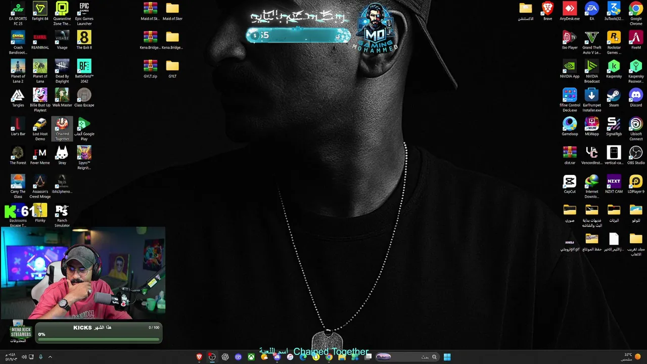Open the Discord desktop shortcut
The width and height of the screenshot is (647, 364).
click(x=636, y=98)
